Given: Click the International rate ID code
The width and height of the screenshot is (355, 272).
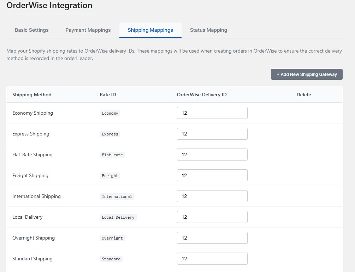Looking at the screenshot, I should point(117,197).
